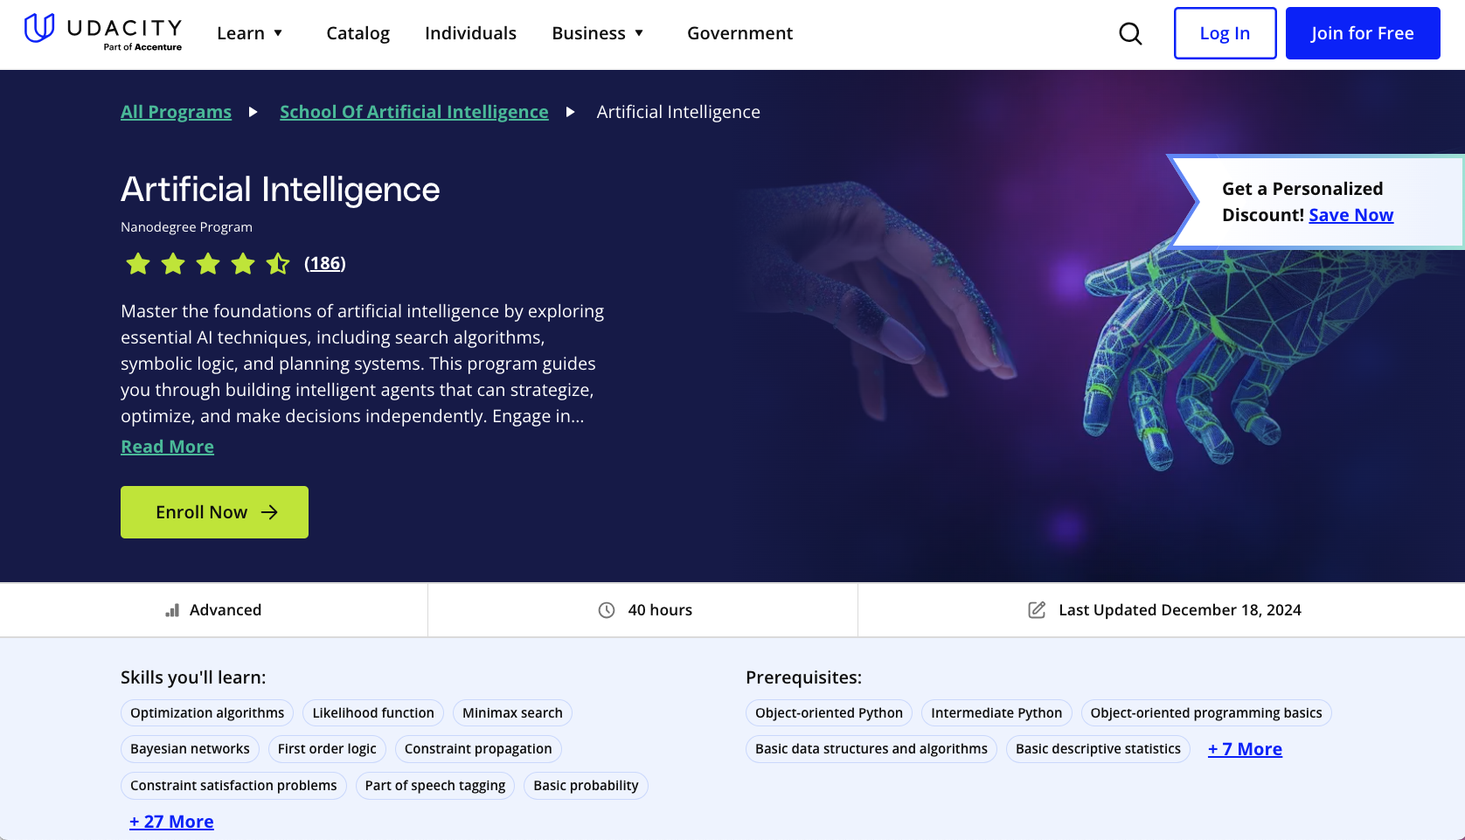
Task: Expand the Learn dropdown menu
Action: pos(250,33)
